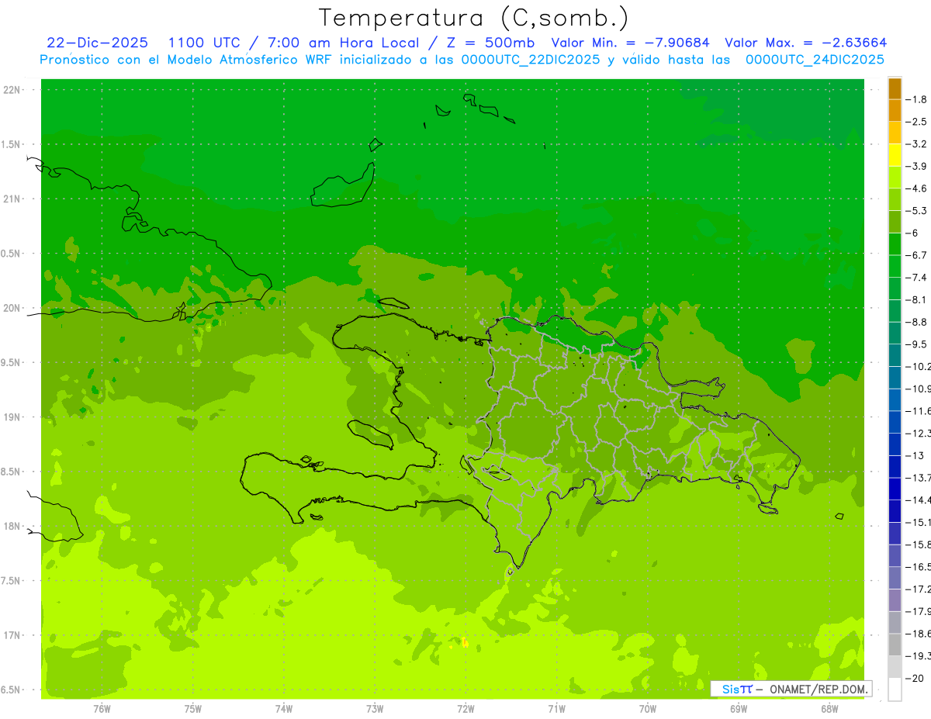Click the 17N latitude axis label
This screenshot has width=931, height=719.
coord(12,635)
